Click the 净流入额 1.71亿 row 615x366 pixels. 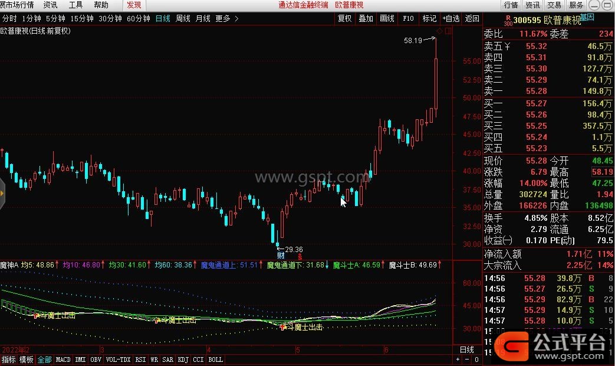pyautogui.click(x=548, y=254)
